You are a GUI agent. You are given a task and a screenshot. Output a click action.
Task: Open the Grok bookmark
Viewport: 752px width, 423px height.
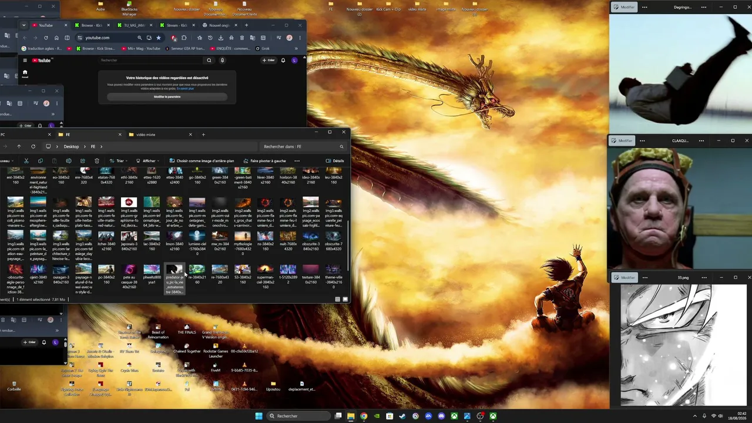[262, 49]
